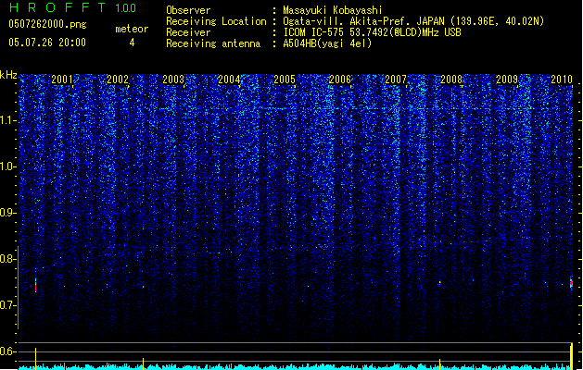Viewport: 583px width, 370px height.
Task: Click the 1.0 kHz axis label
Action: [x=7, y=166]
